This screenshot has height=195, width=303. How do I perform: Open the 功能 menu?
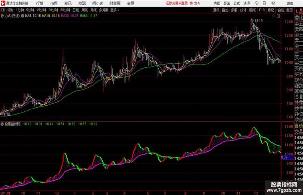coord(216,3)
